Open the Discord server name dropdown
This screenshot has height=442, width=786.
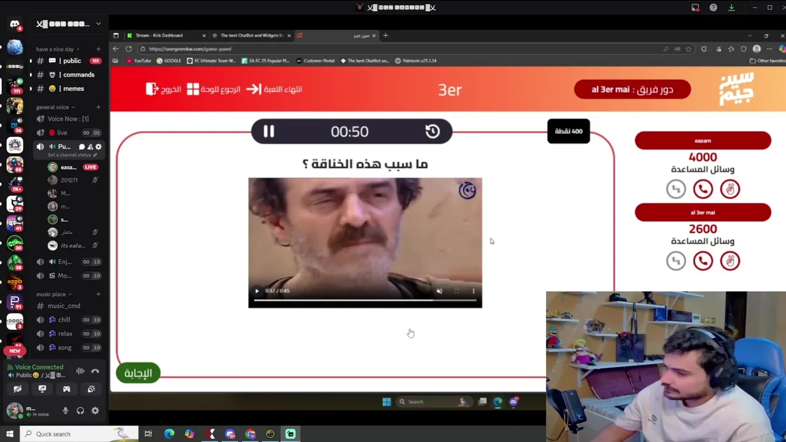[x=69, y=24]
